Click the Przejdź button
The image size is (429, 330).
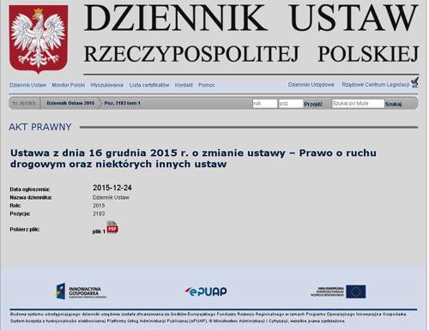[x=313, y=105]
